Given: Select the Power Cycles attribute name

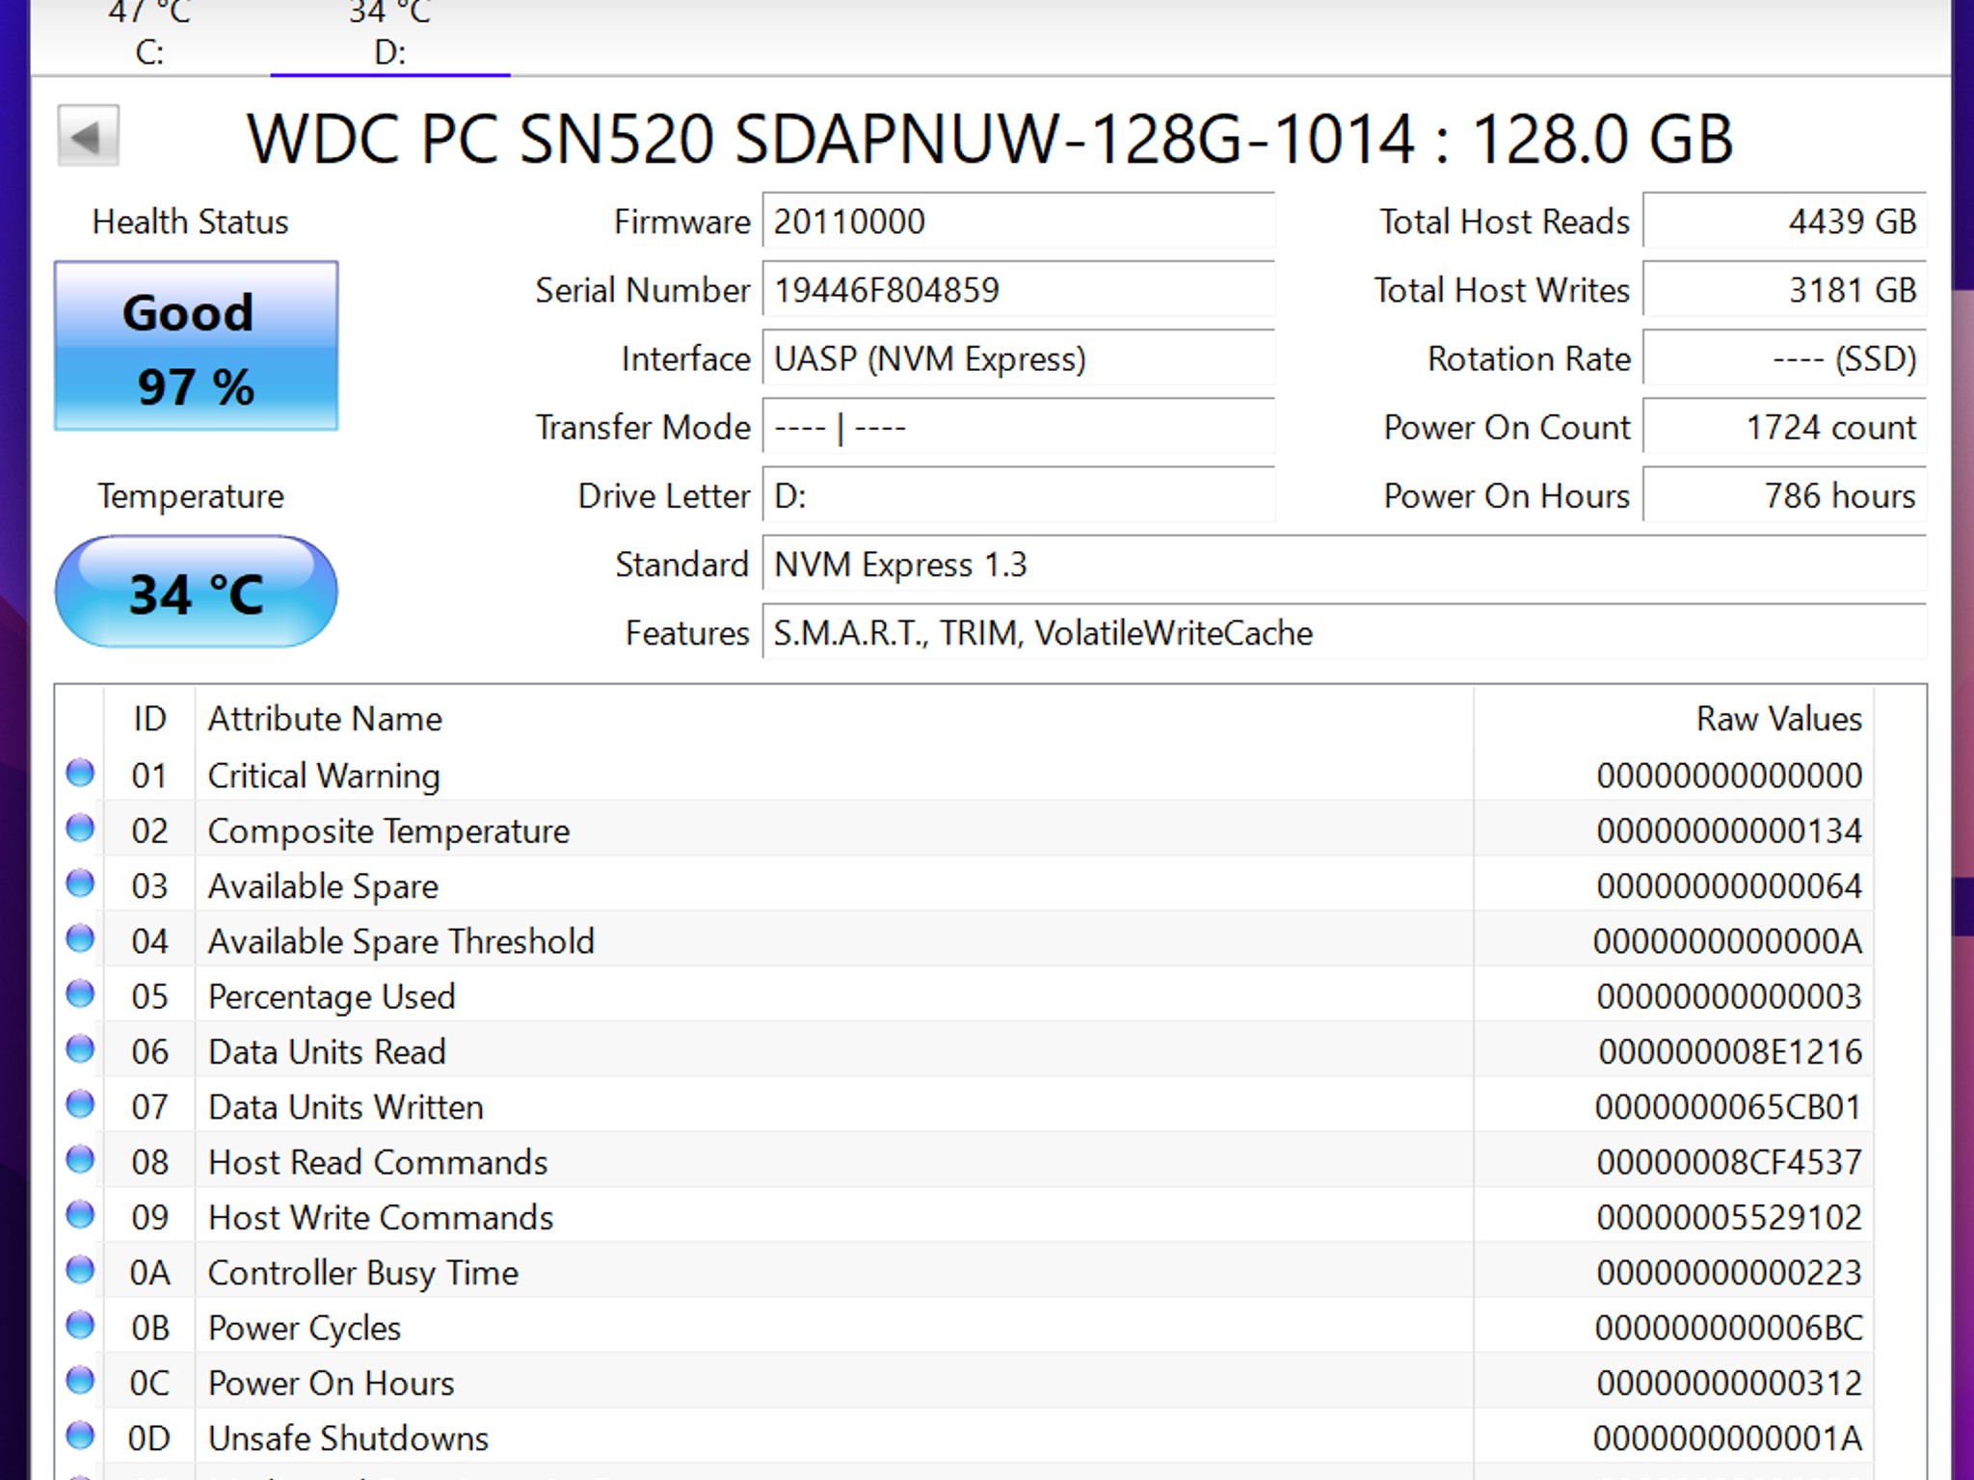Looking at the screenshot, I should click(305, 1329).
